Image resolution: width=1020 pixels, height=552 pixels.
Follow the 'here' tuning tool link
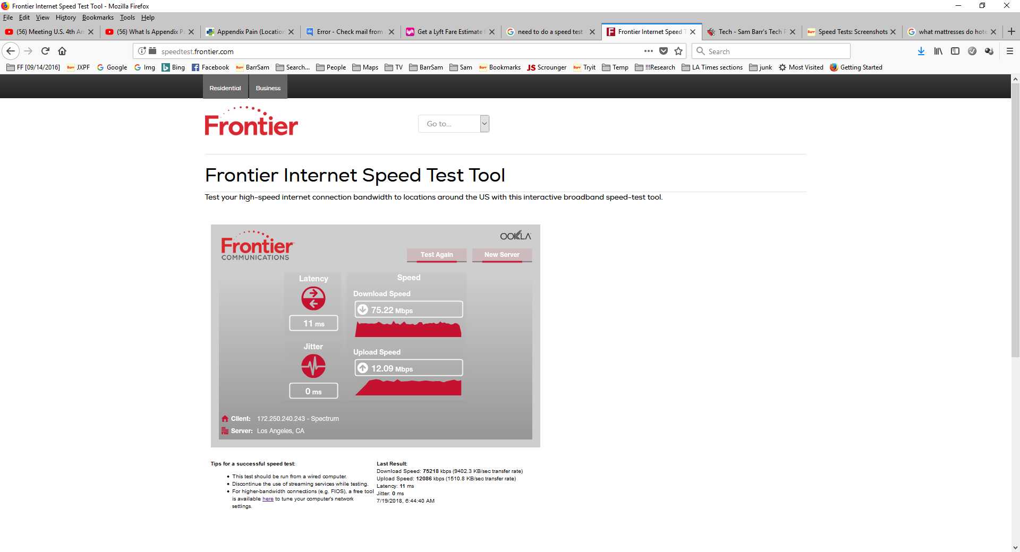coord(268,499)
